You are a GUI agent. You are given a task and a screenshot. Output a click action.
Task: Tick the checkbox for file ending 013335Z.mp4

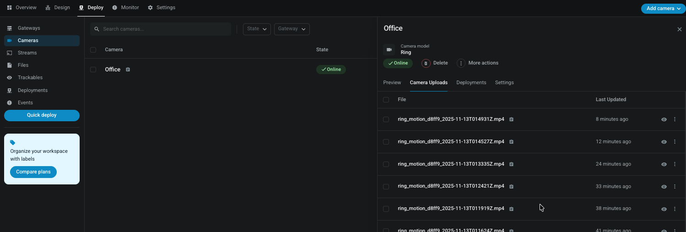(x=386, y=164)
